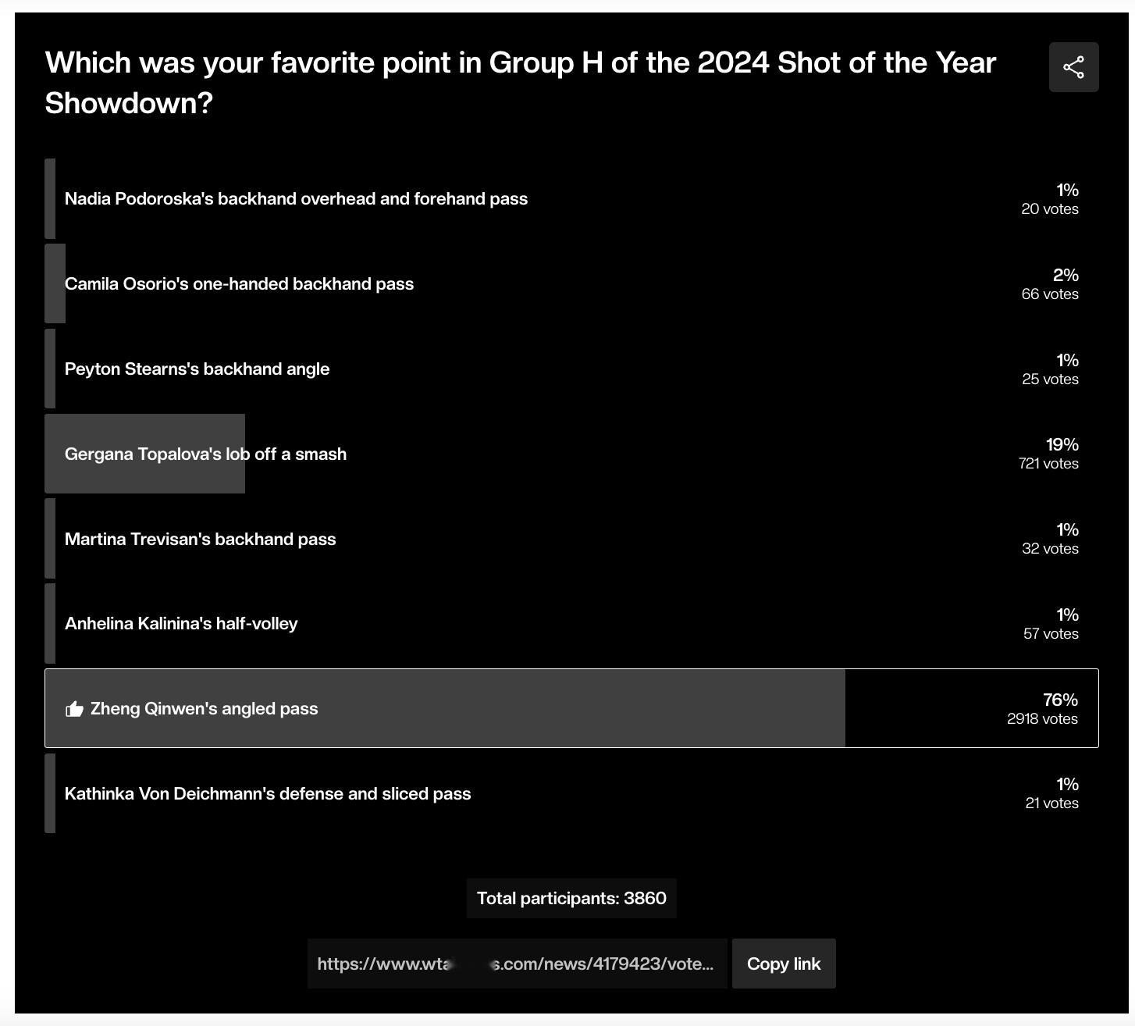The width and height of the screenshot is (1135, 1026).
Task: Click the 721 votes count
Action: coord(1048,464)
